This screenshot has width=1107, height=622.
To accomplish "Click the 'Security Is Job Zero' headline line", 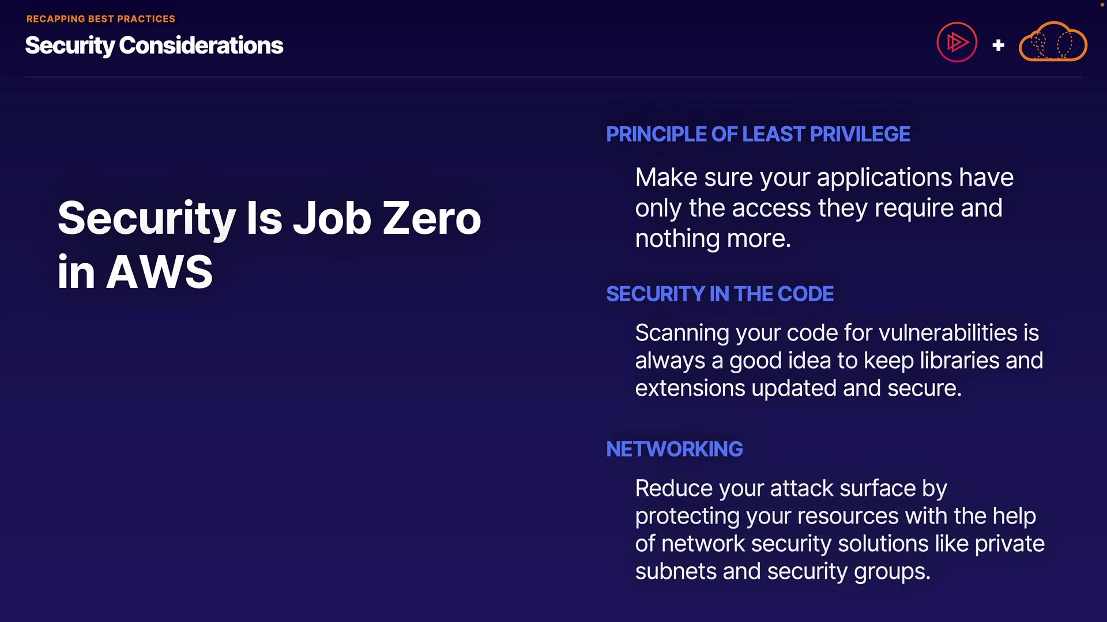I will (x=269, y=218).
